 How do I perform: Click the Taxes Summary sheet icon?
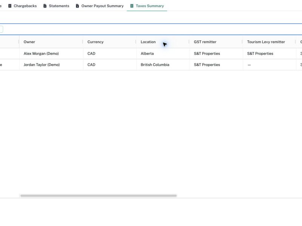132,6
